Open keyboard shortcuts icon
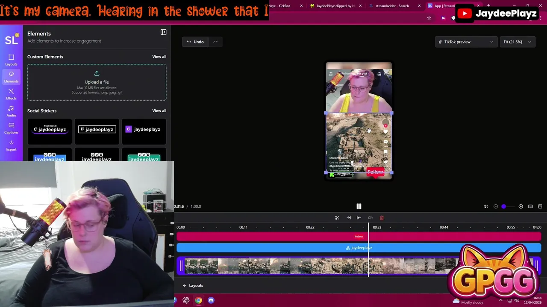The image size is (547, 307). click(530, 206)
